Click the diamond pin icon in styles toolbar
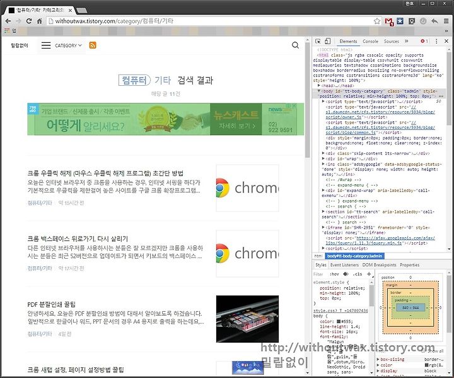This screenshot has height=378, width=454. tap(346, 274)
